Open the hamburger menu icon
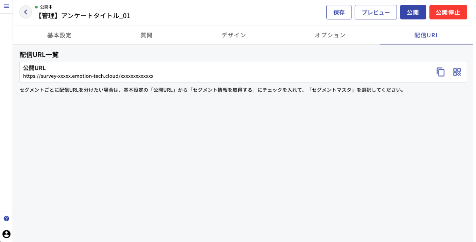The height and width of the screenshot is (242, 476). pos(6,6)
